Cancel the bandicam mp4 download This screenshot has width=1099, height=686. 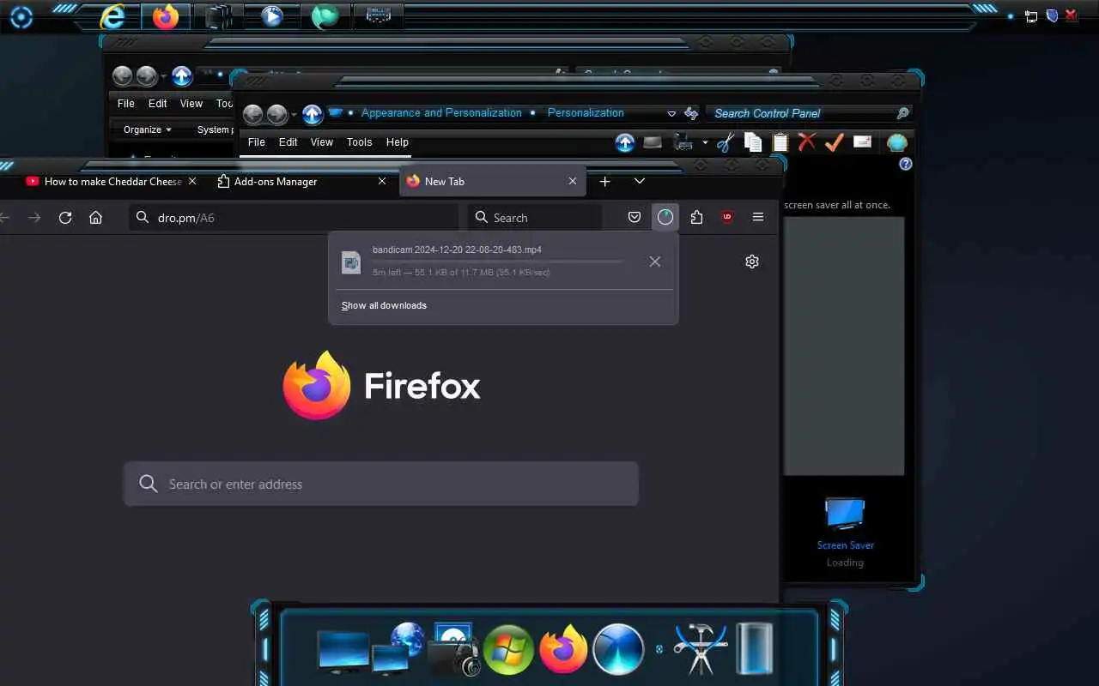pos(655,262)
